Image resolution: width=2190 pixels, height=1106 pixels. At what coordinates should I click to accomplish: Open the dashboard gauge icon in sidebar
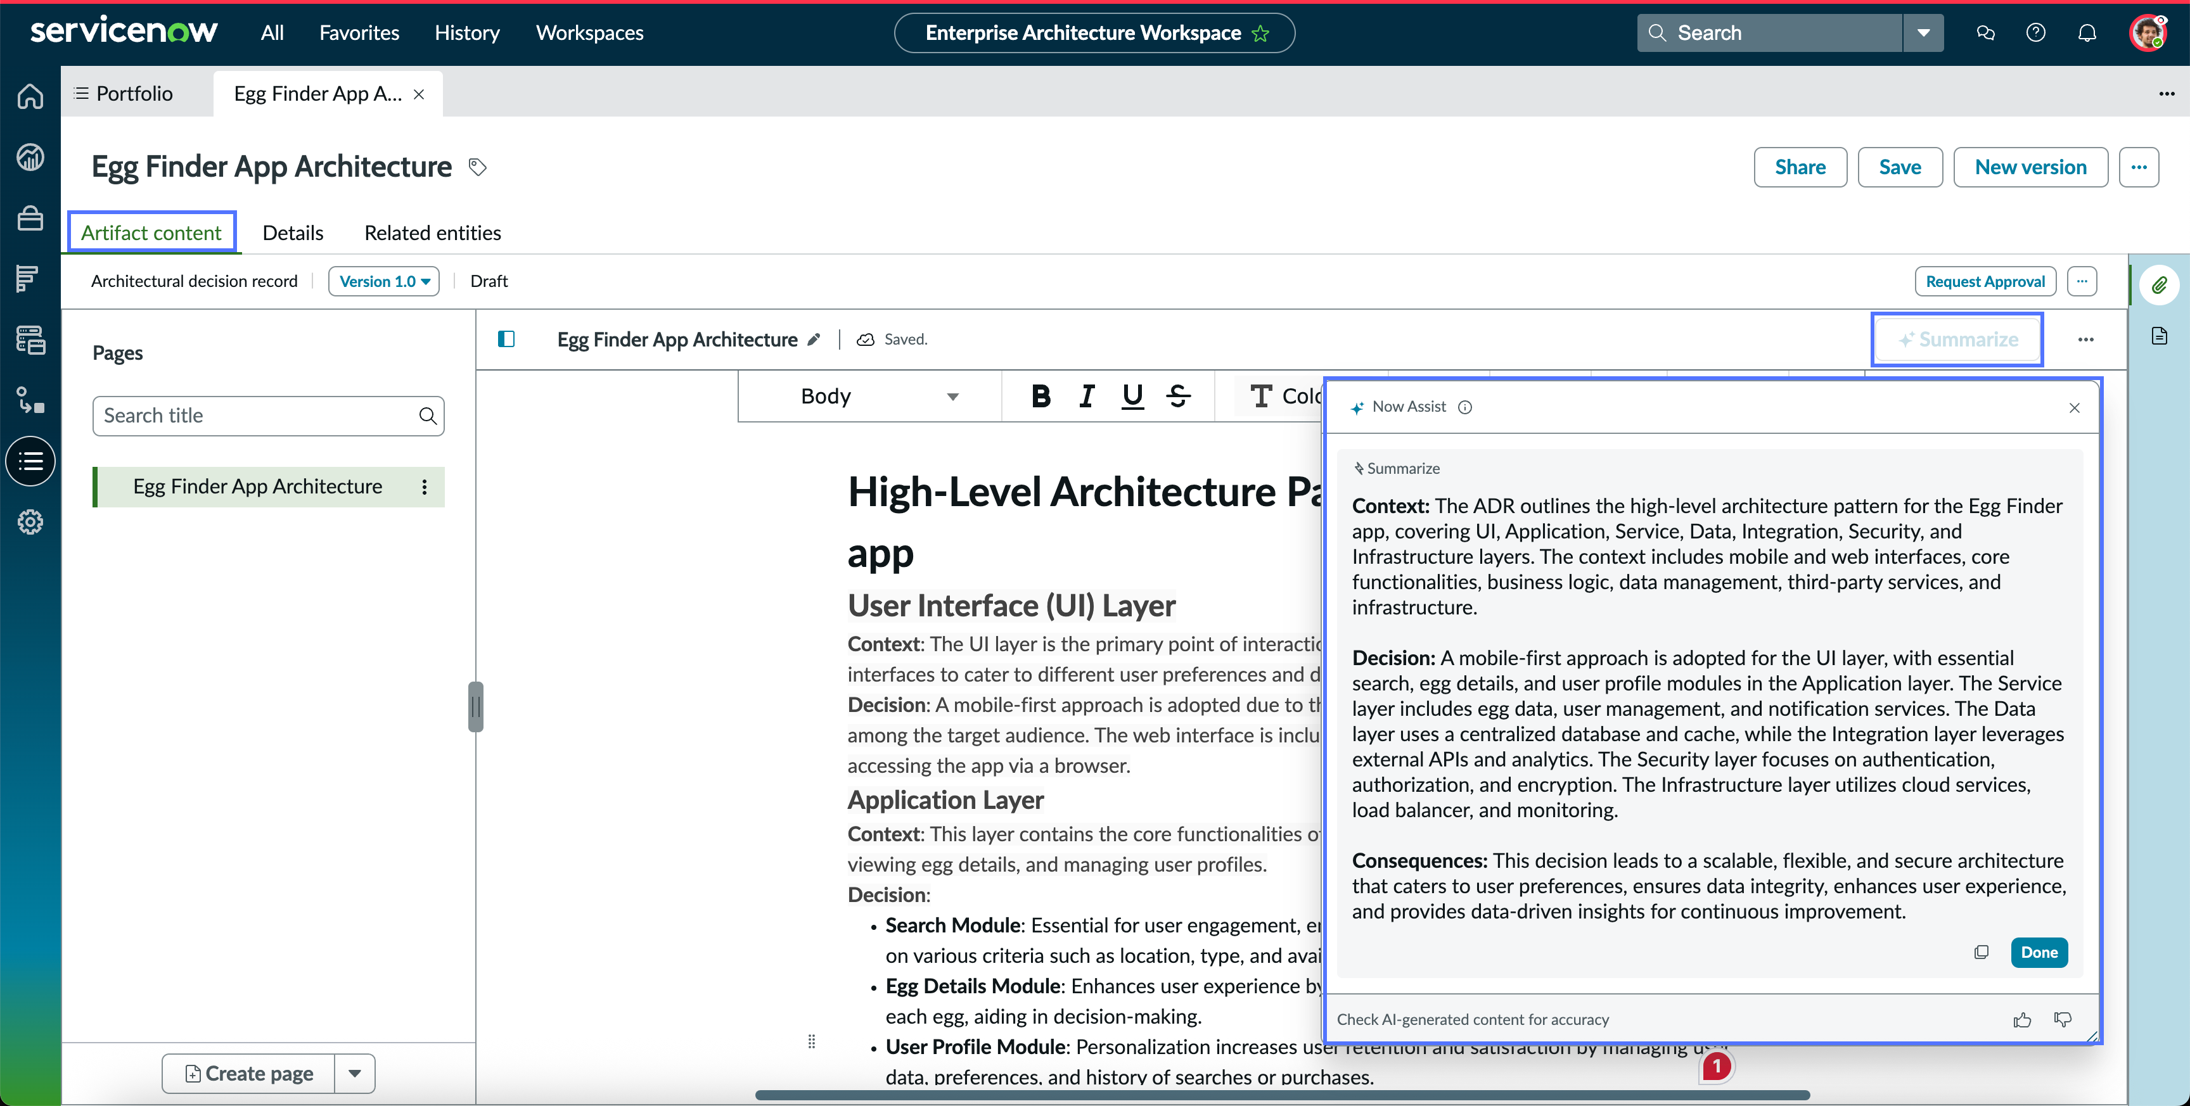coord(30,157)
